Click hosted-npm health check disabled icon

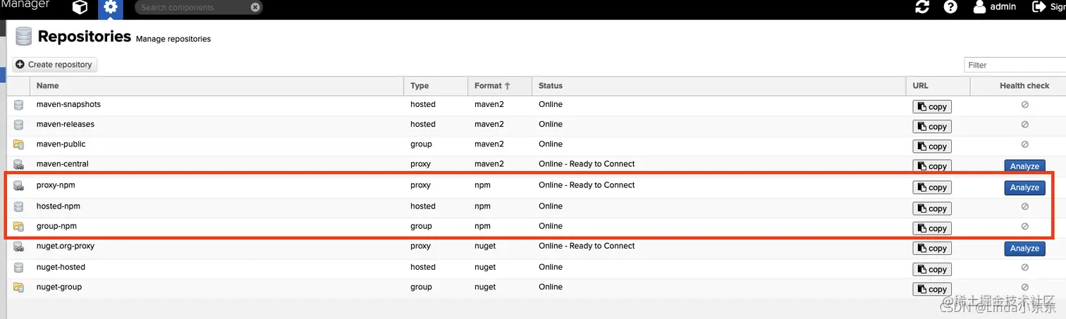(1024, 206)
